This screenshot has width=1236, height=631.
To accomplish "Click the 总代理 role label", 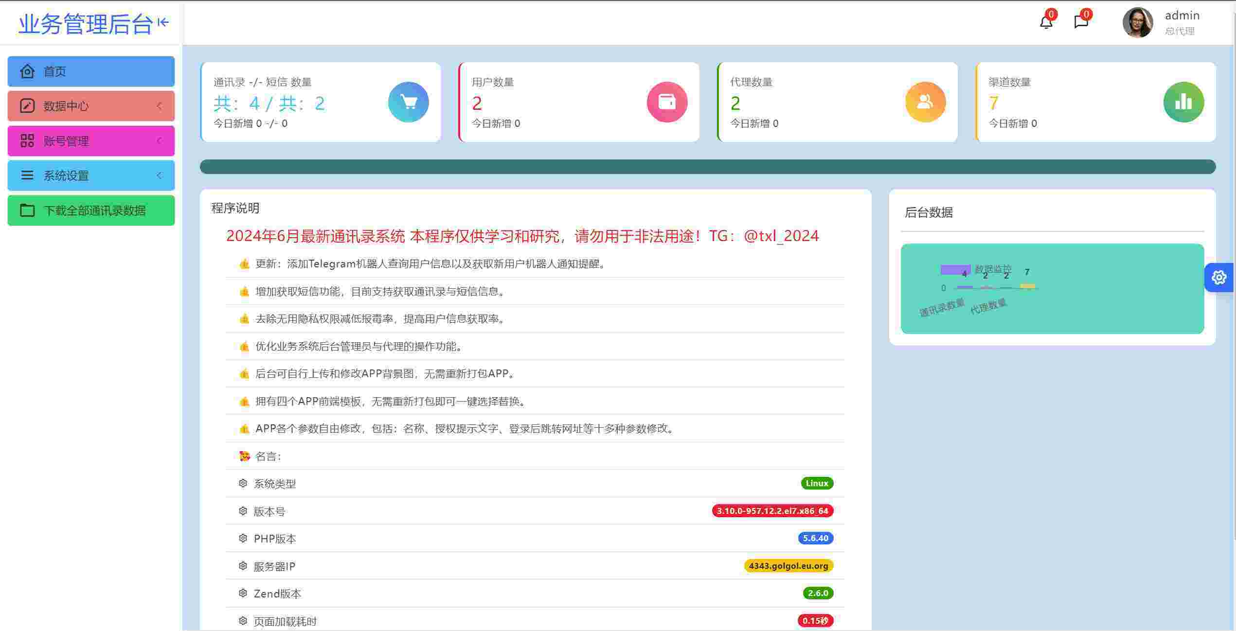I will click(1180, 31).
